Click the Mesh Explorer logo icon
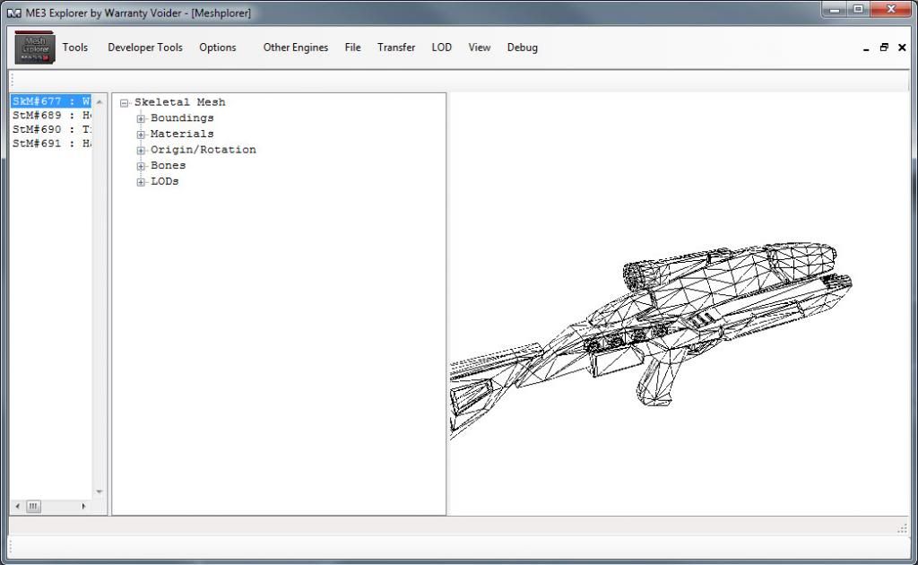 point(35,48)
